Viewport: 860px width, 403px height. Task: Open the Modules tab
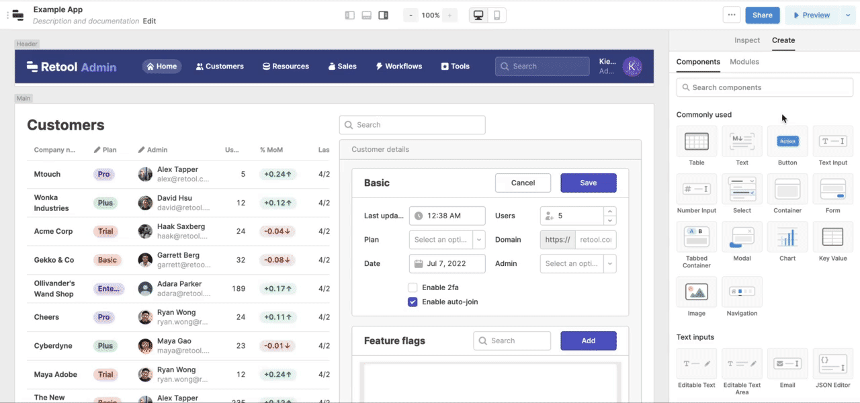[744, 62]
